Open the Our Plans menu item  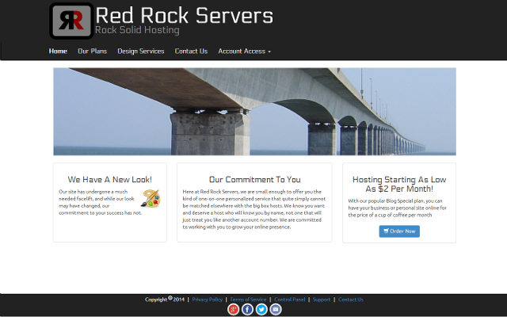[92, 52]
